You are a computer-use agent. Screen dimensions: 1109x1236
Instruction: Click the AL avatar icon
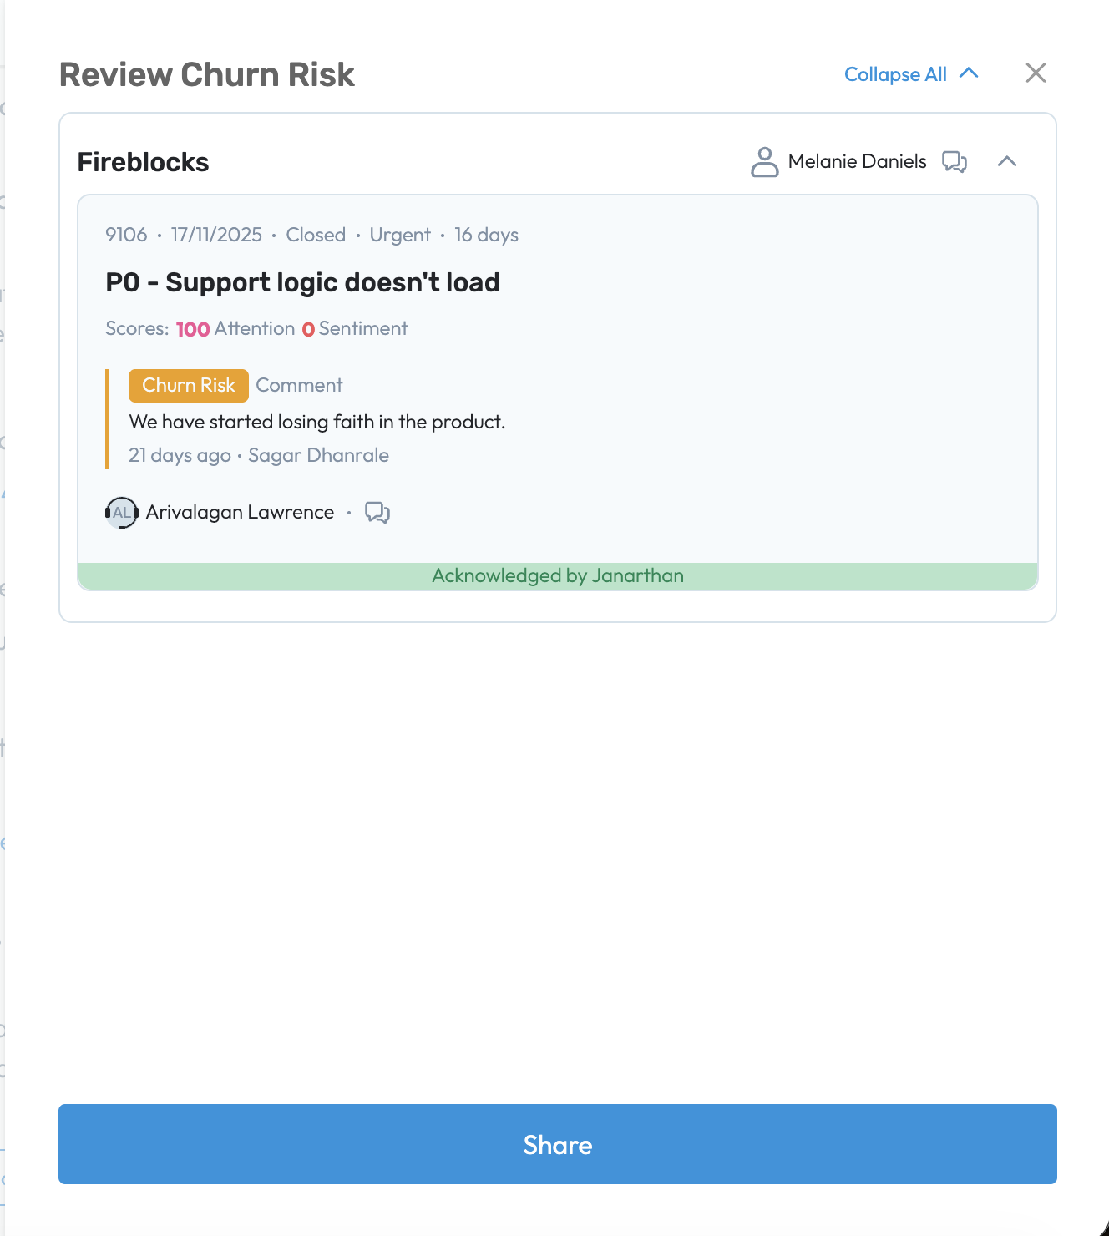122,513
